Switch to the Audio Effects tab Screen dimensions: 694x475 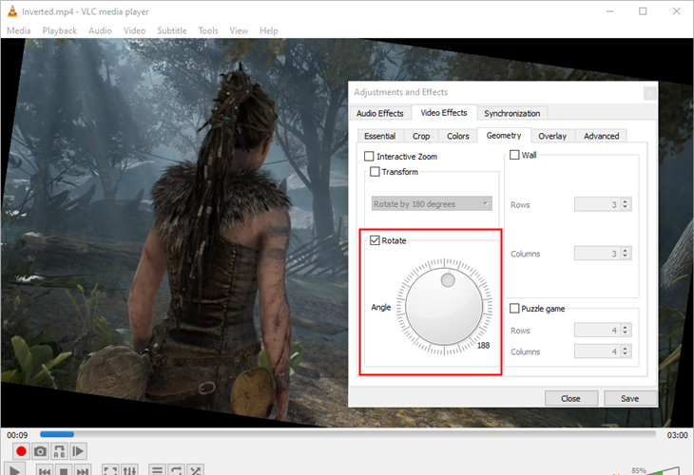point(379,113)
